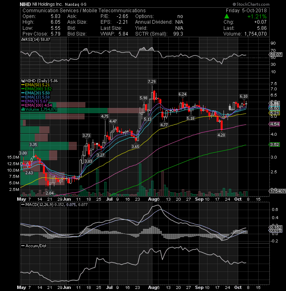Click the NIHD ticker symbol title
Image resolution: width=286 pixels, height=291 pixels.
25,4
